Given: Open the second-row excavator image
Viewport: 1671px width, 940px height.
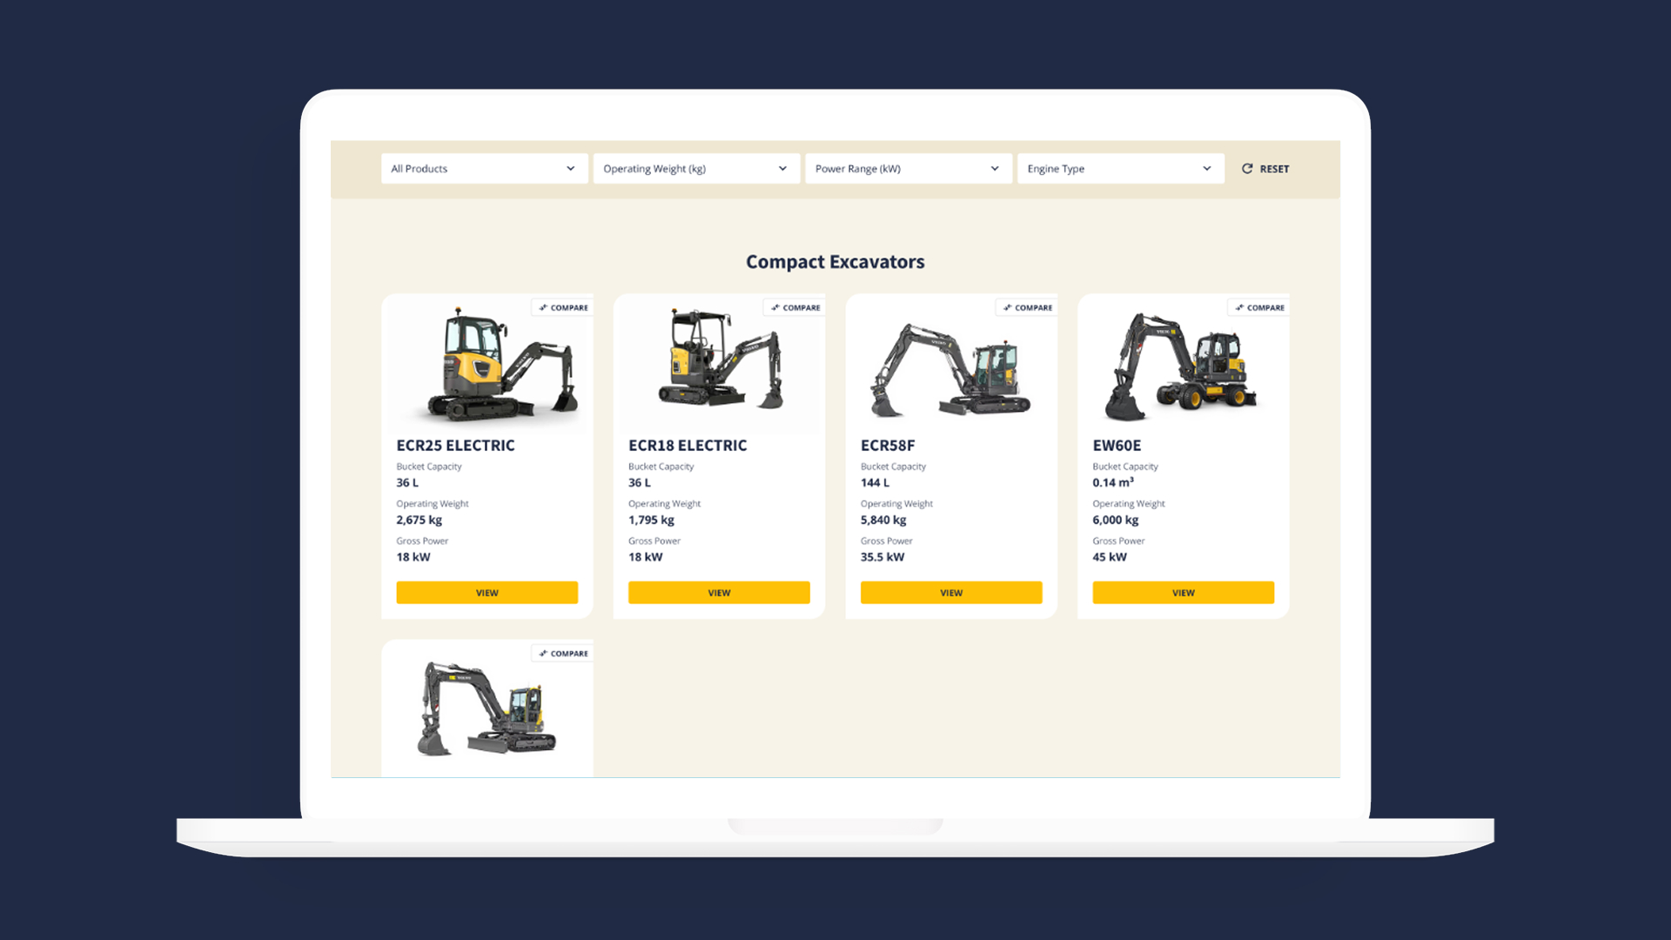Looking at the screenshot, I should point(486,708).
